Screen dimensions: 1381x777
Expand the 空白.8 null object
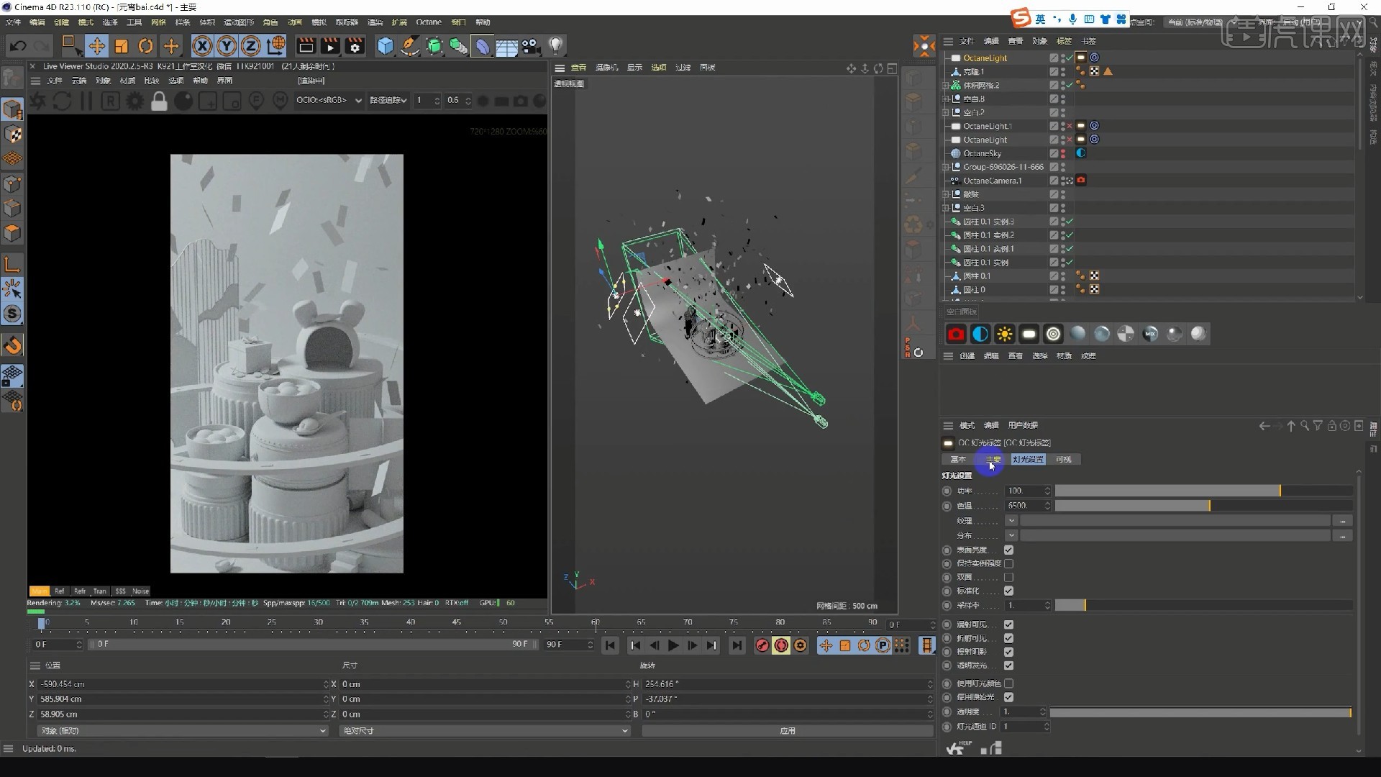(946, 99)
